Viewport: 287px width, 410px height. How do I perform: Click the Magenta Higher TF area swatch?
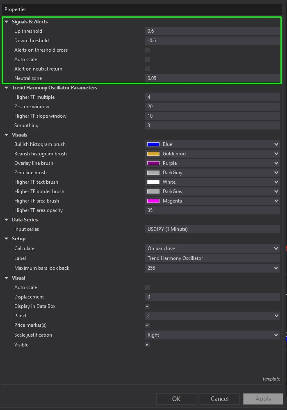point(153,201)
